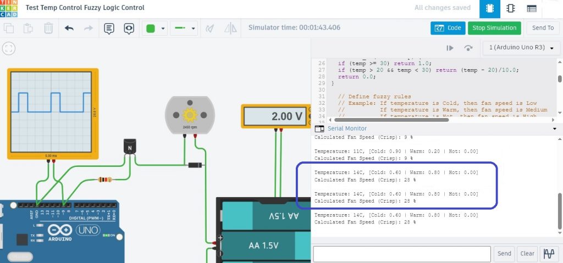Redo the last action

89,28
